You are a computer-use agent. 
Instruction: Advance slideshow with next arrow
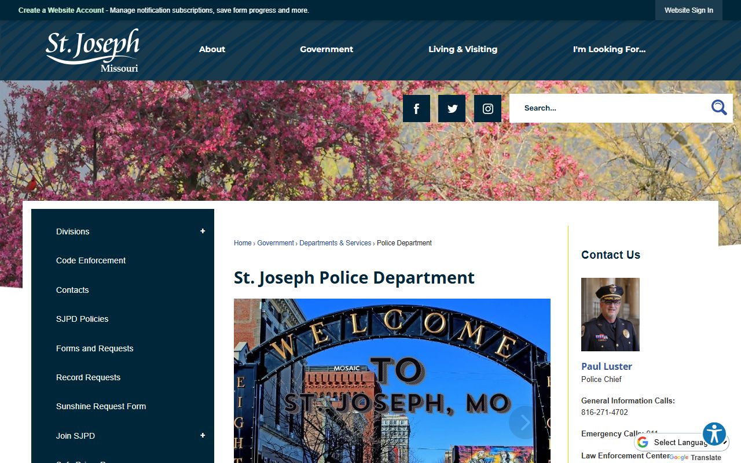(524, 422)
